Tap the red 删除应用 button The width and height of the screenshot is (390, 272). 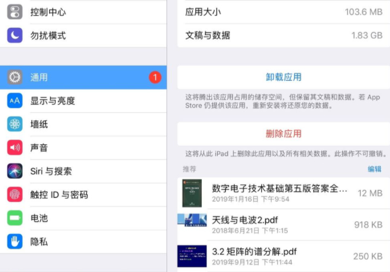(284, 134)
